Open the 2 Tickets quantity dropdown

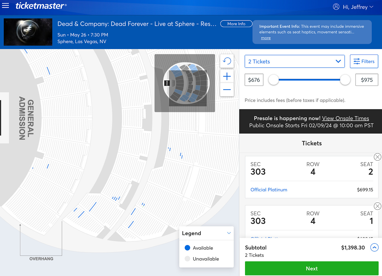(x=295, y=61)
